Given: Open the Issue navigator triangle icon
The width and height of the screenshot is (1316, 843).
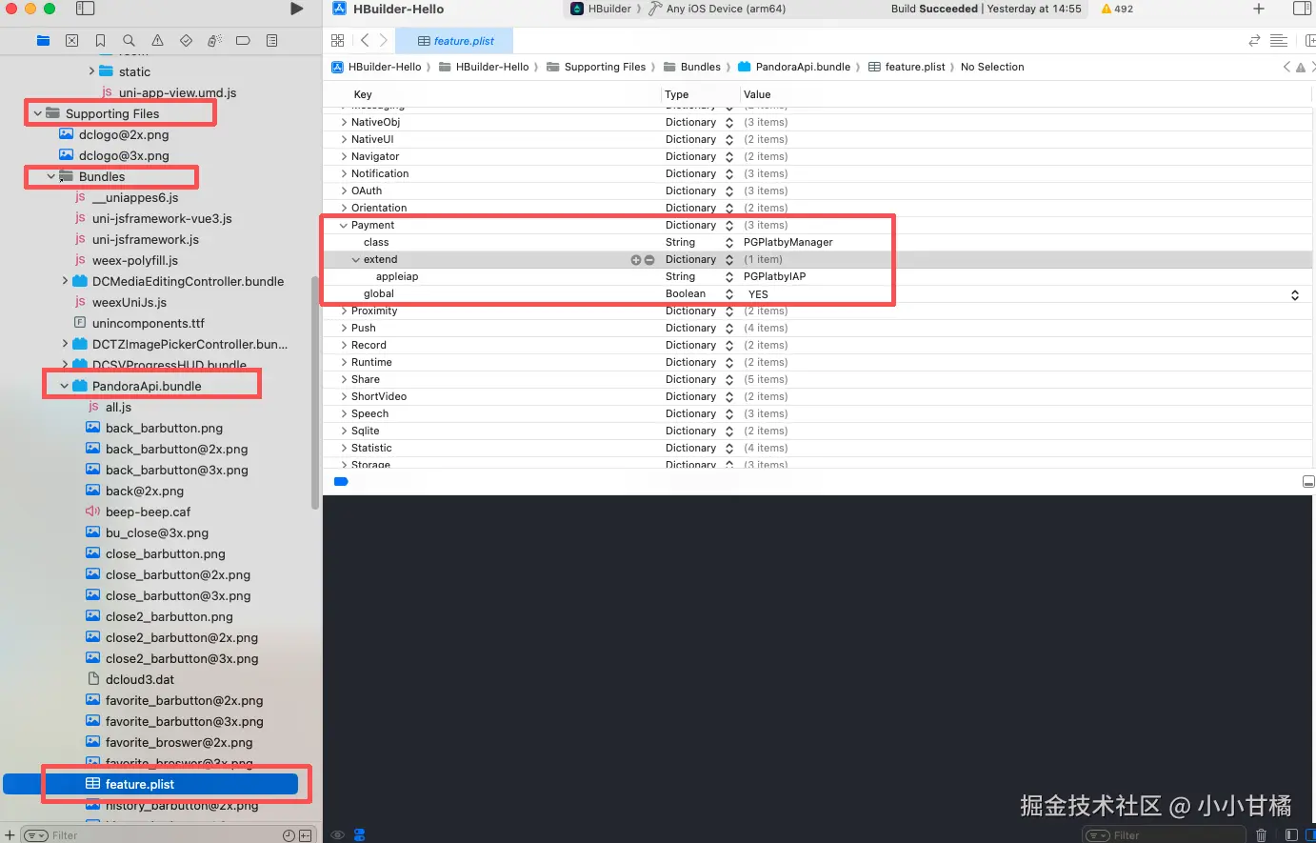Looking at the screenshot, I should click(x=157, y=41).
